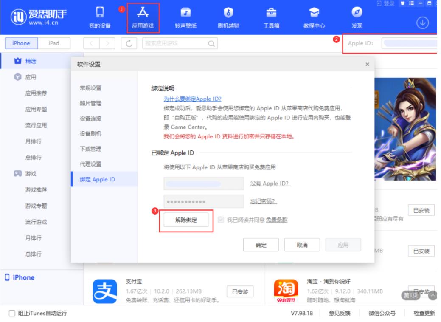Open the 我的设备 device icon

coord(100,12)
